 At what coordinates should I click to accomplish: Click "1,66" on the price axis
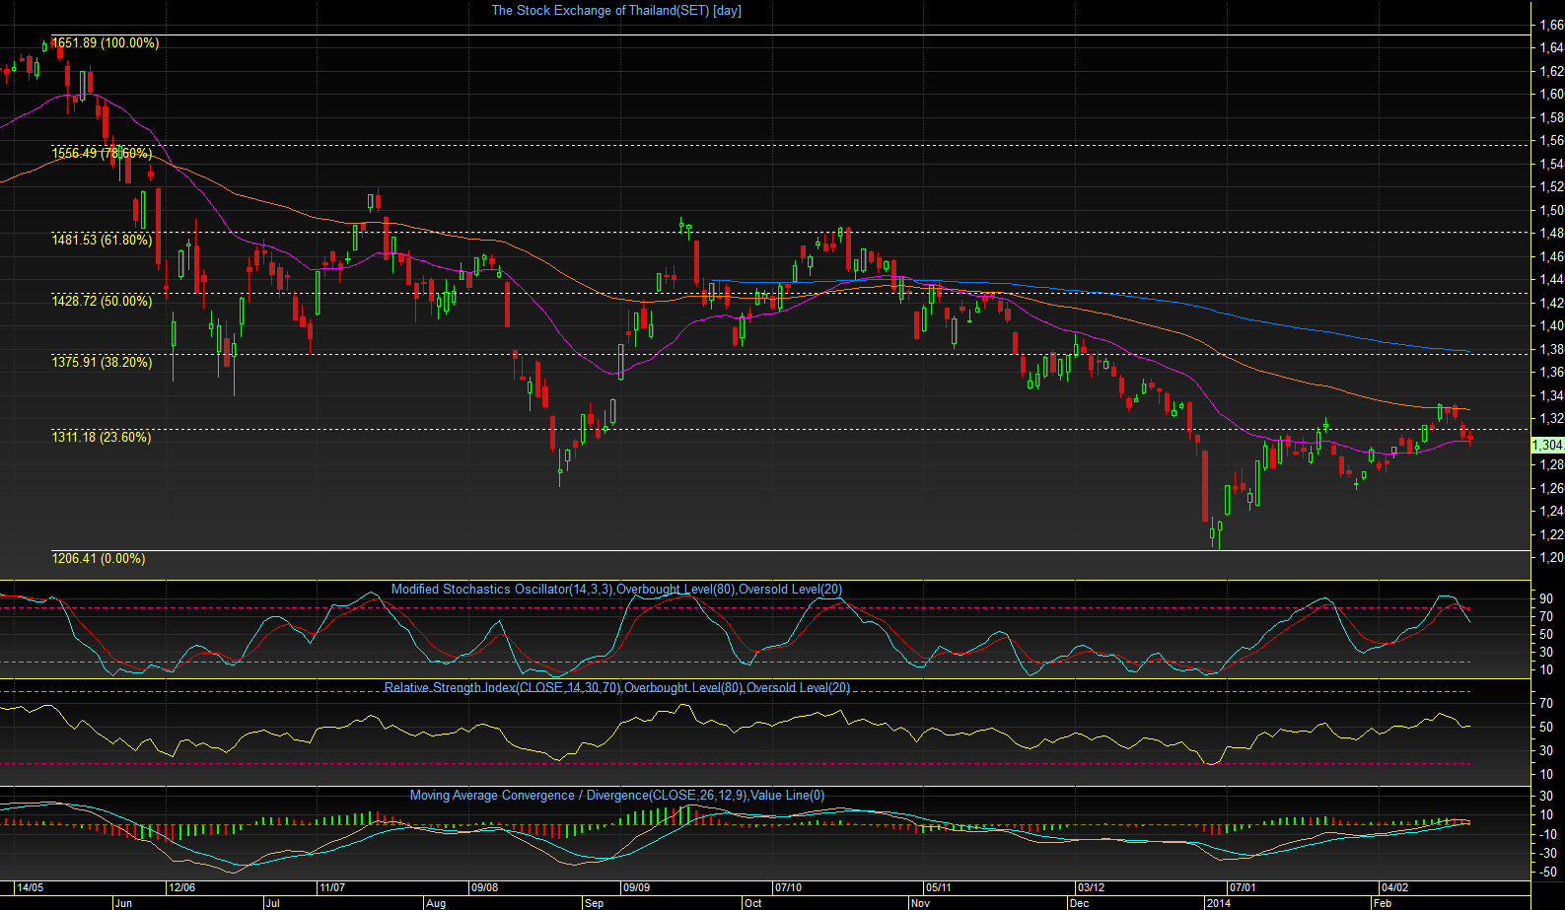pos(1551,25)
